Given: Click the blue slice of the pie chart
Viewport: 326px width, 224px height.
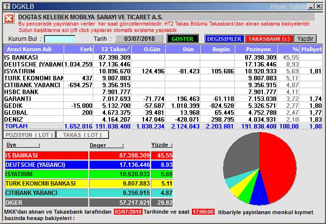Looking at the screenshot, I should pyautogui.click(x=259, y=191).
